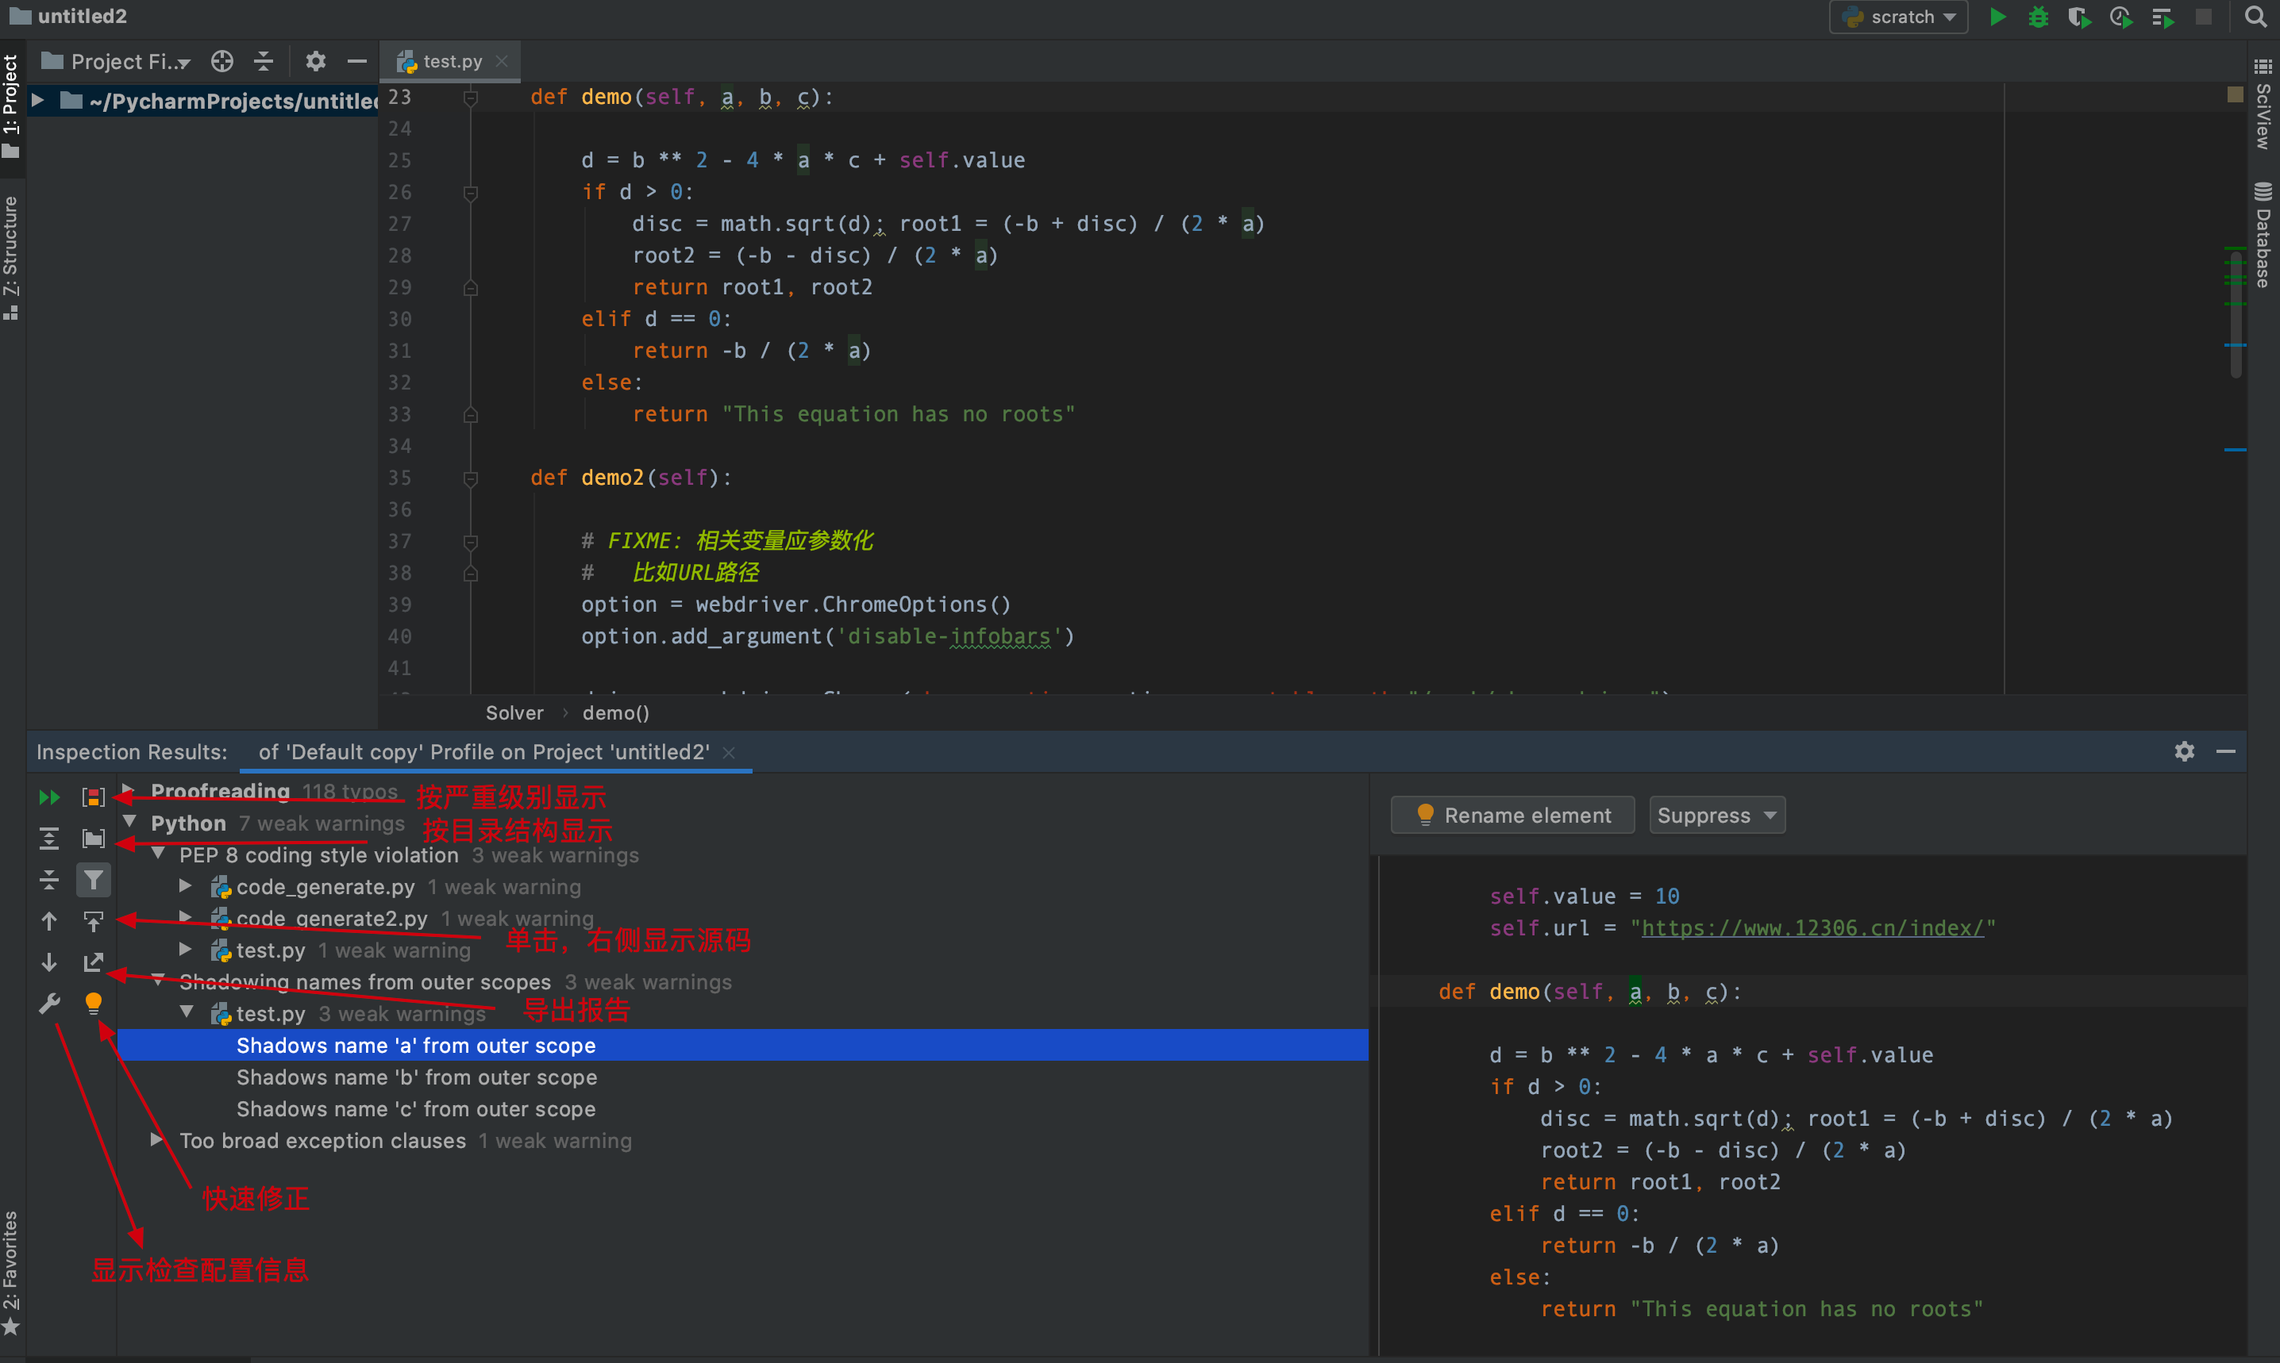The image size is (2280, 1363).
Task: Hide the Inspection Results panel
Action: [2226, 751]
